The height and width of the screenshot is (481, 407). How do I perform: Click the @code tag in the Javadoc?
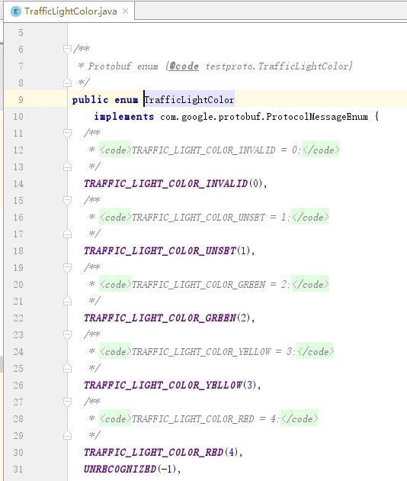coord(184,66)
